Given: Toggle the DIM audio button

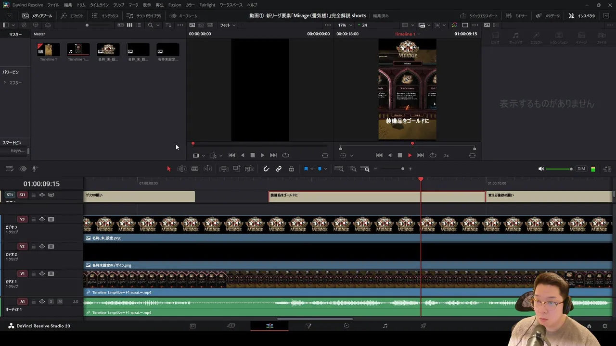Looking at the screenshot, I should tap(581, 169).
